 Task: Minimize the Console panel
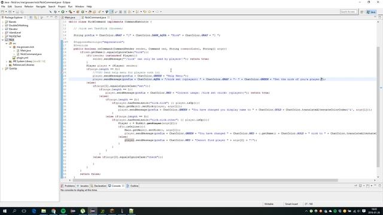click(x=375, y=186)
